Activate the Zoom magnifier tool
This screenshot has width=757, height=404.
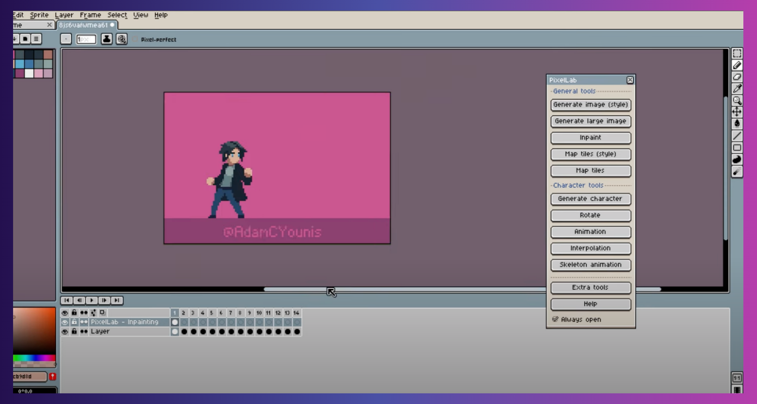737,100
